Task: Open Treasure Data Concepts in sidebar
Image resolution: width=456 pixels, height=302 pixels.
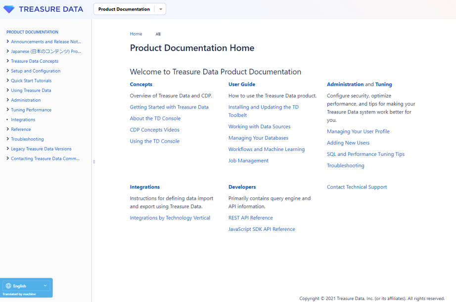Action: tap(35, 61)
